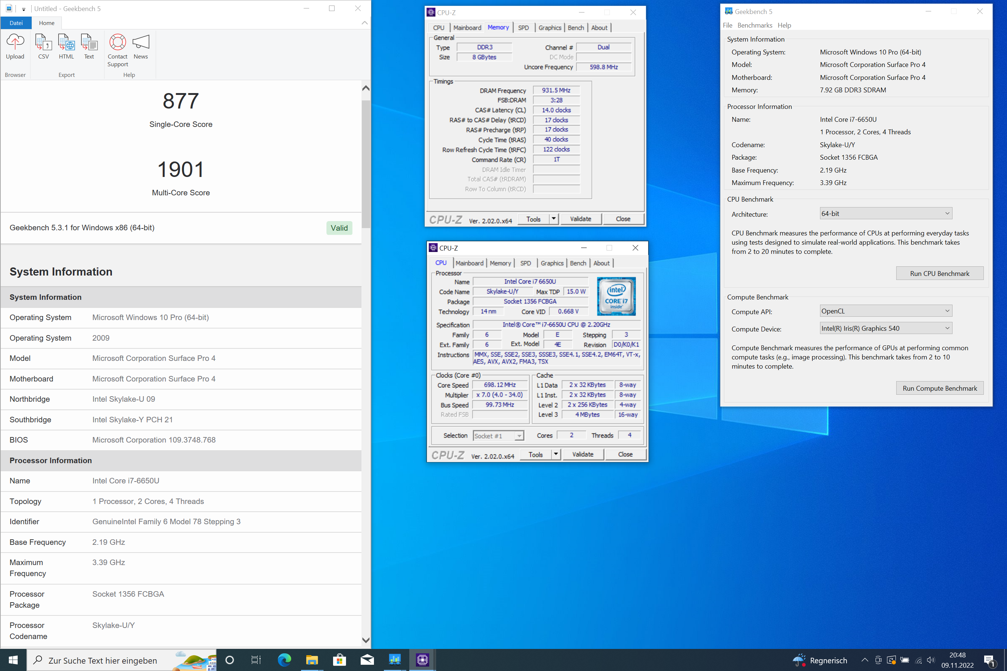Launch Microsoft Edge from the taskbar
Image resolution: width=1007 pixels, height=671 pixels.
(x=284, y=660)
